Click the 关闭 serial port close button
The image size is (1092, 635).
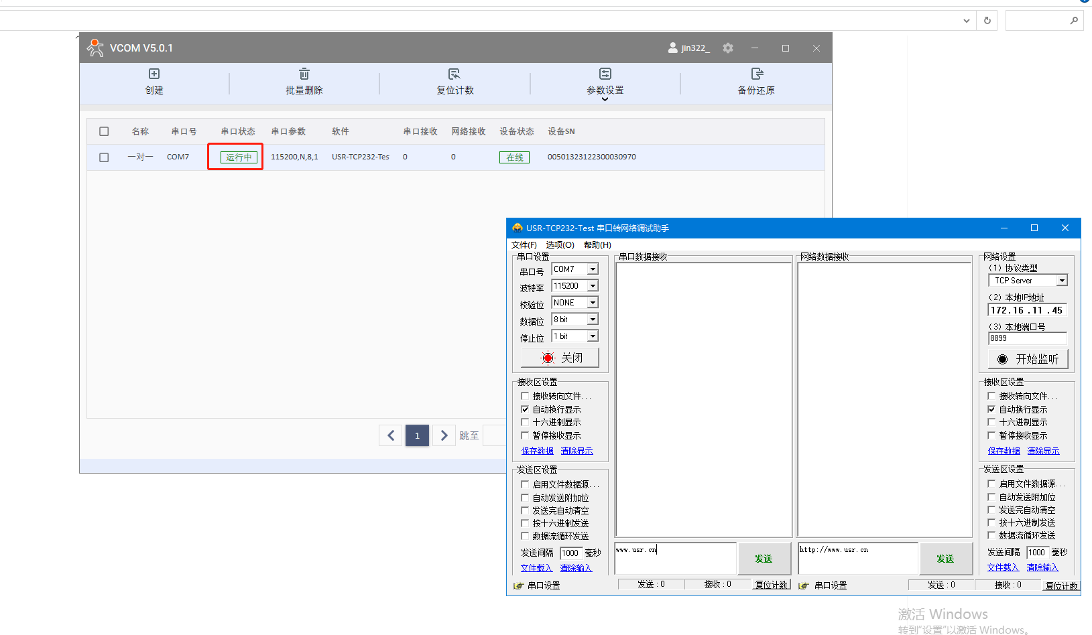(x=560, y=358)
